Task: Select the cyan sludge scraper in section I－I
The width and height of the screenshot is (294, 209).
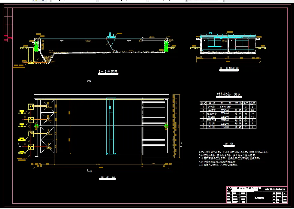Action: coord(112,42)
